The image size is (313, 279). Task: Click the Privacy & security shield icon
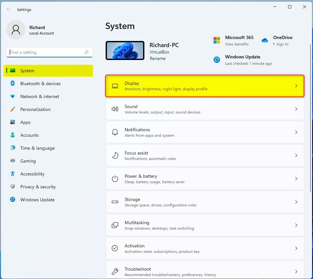coord(13,187)
